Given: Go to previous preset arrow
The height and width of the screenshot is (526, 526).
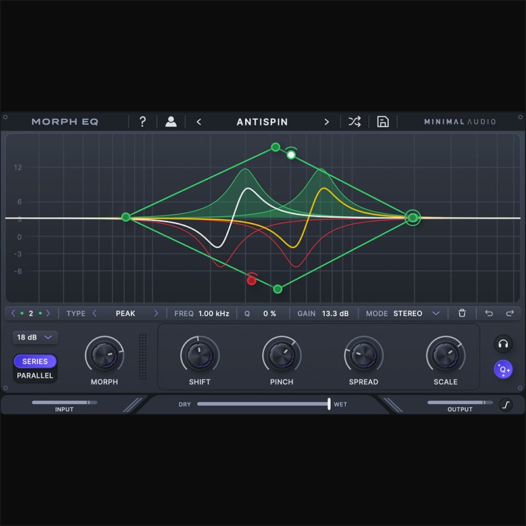Looking at the screenshot, I should 199,122.
